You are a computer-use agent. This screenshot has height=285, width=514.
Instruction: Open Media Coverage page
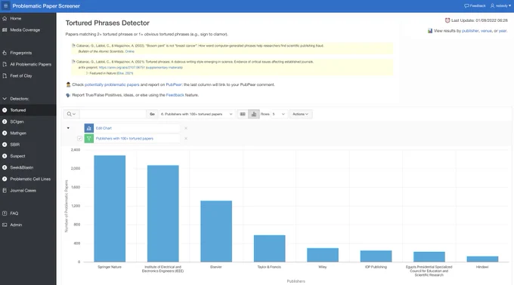pos(25,30)
